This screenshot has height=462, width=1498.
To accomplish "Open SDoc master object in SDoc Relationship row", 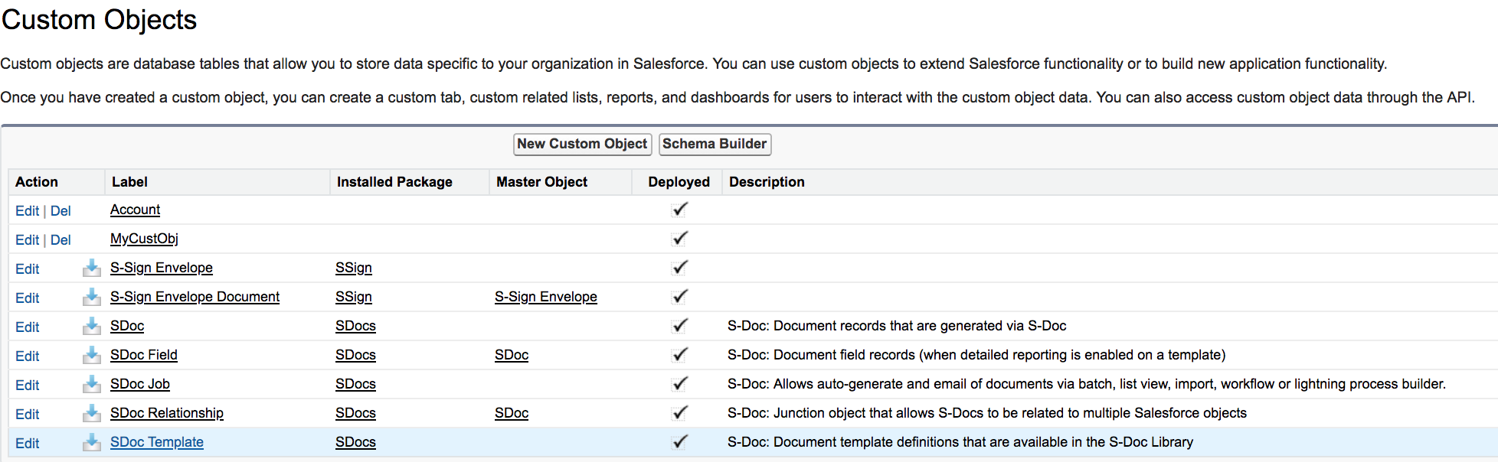I will point(512,413).
